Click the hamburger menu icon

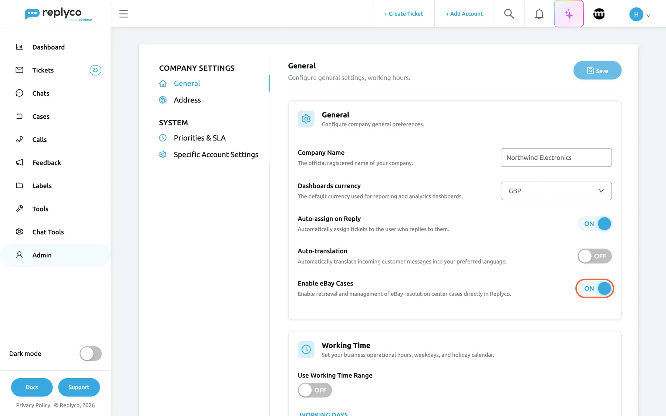(123, 14)
